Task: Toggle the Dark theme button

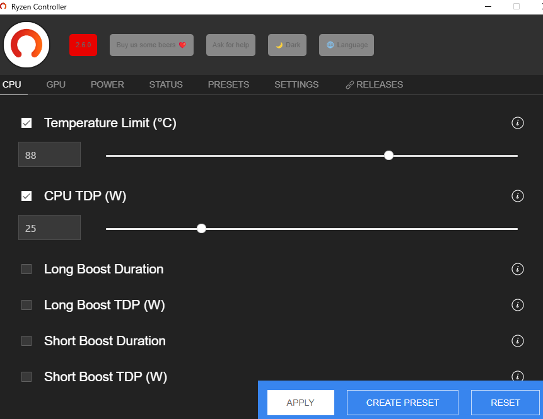Action: click(287, 45)
